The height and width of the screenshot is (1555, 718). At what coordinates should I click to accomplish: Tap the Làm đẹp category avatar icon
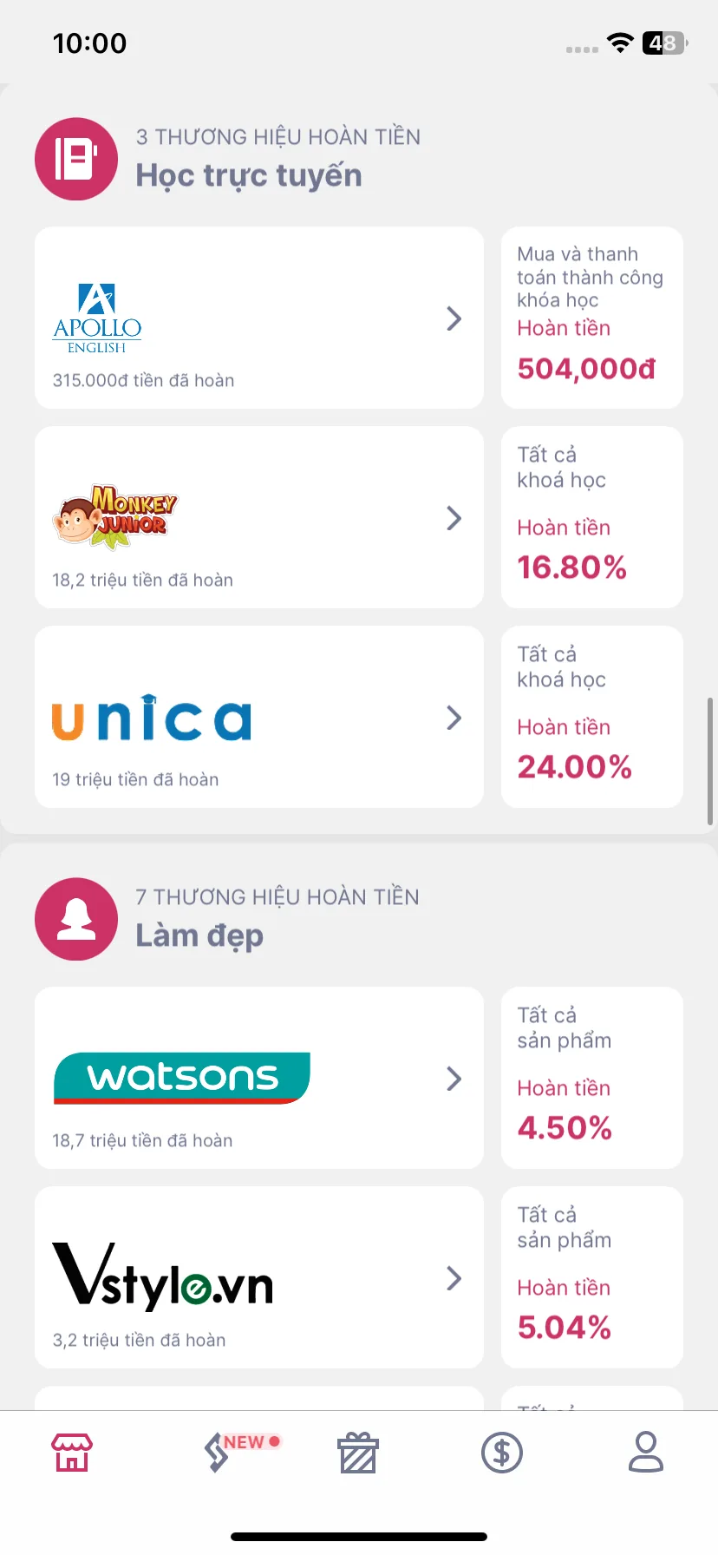click(x=76, y=919)
